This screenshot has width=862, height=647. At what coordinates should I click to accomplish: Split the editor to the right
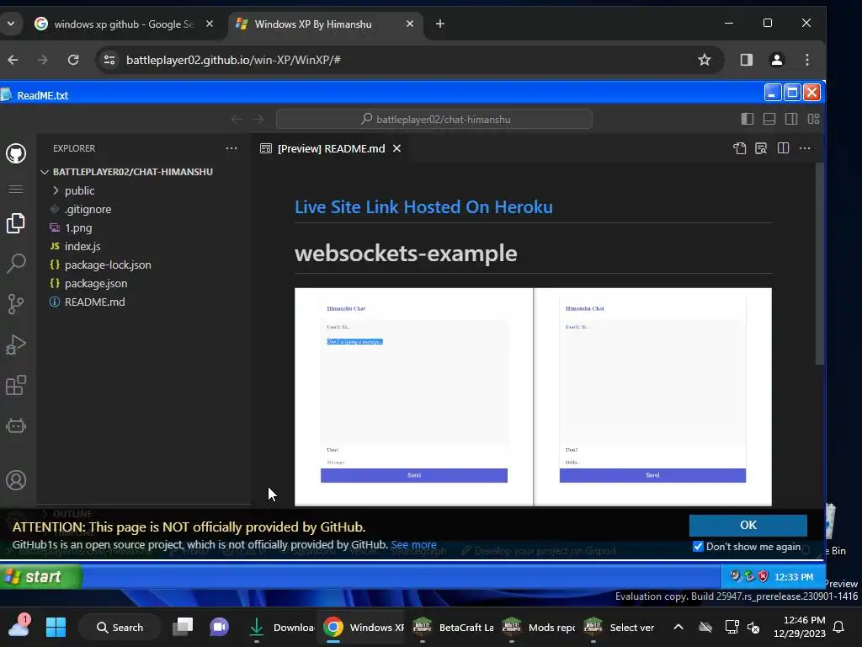coord(783,148)
